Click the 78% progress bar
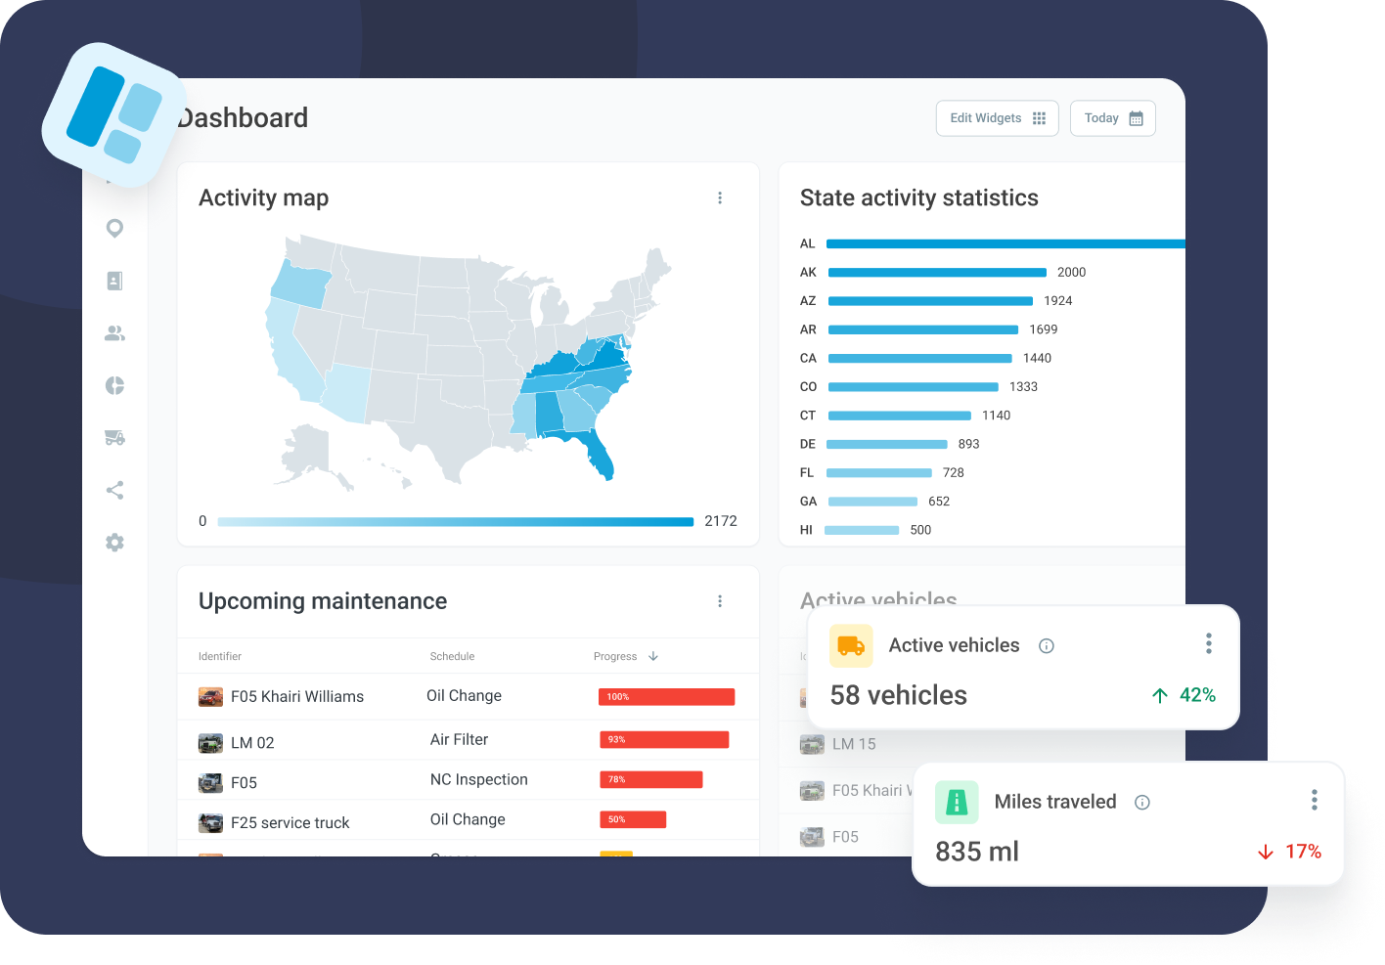Viewport: 1385px width, 965px height. [x=651, y=779]
